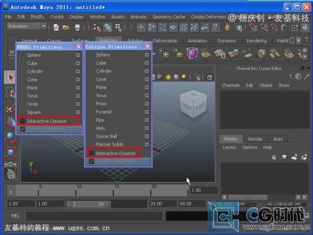Toggle NURBS Exit On Completion checkbox

pyautogui.click(x=22, y=129)
